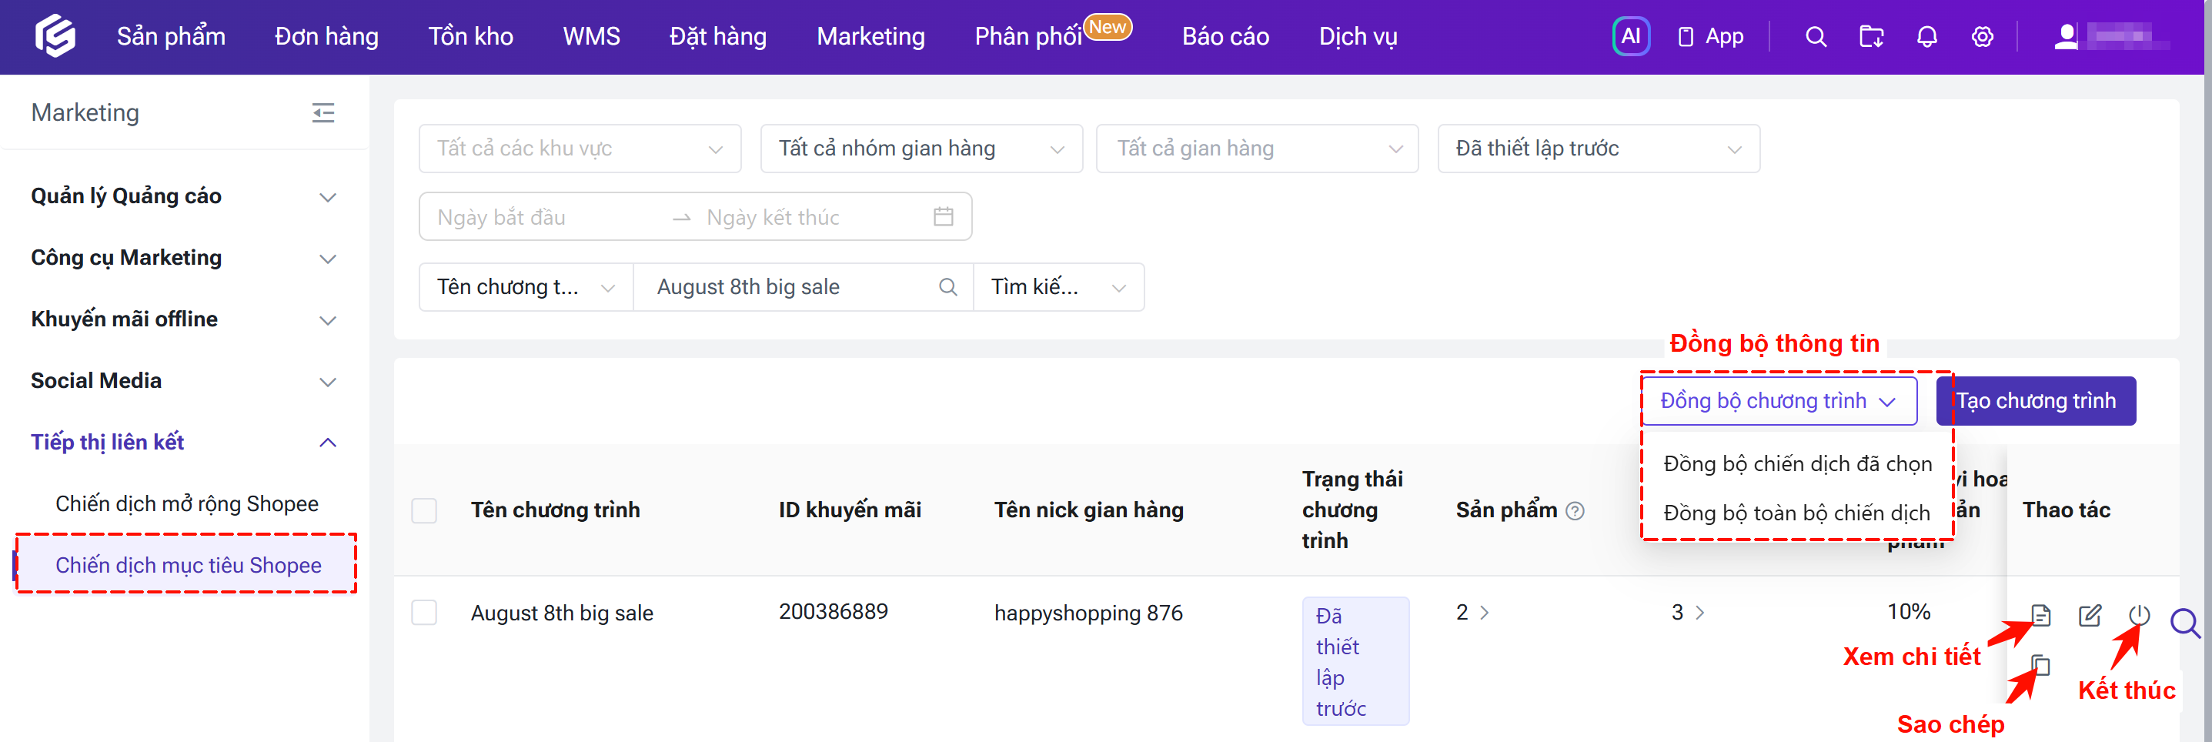Click 10% commission value
Image resolution: width=2212 pixels, height=742 pixels.
pyautogui.click(x=1908, y=613)
